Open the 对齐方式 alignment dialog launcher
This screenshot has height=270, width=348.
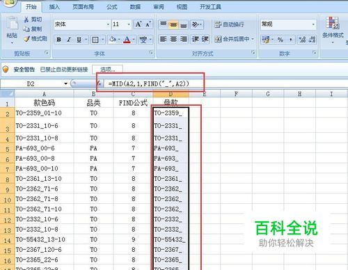pyautogui.click(x=253, y=53)
